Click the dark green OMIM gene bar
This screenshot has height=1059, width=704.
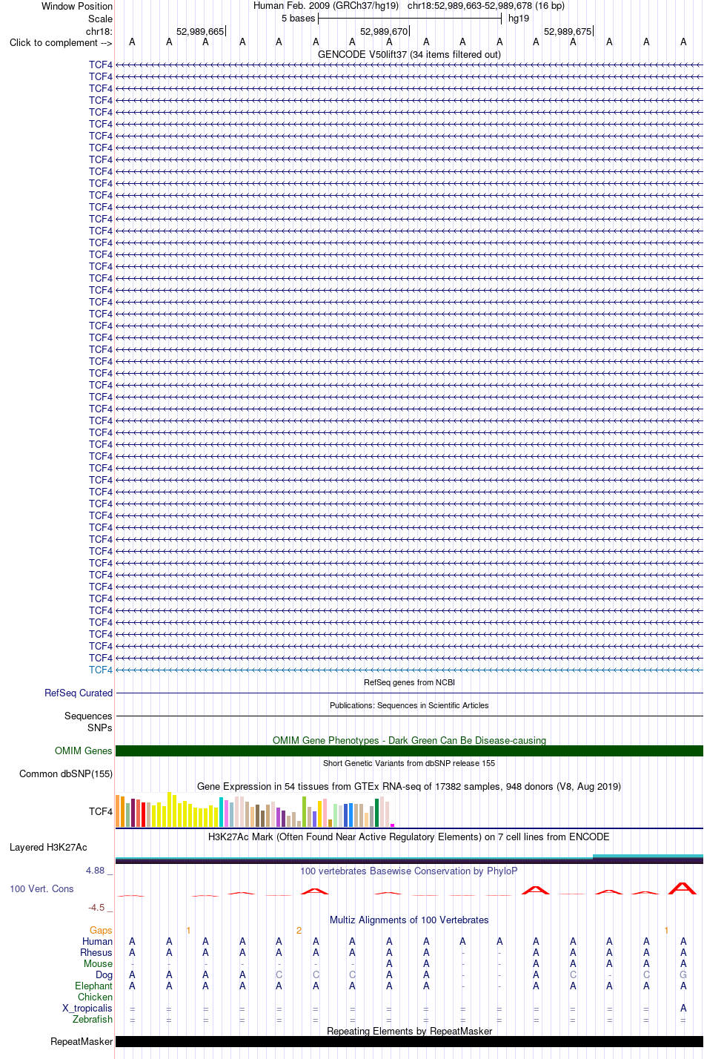409,750
